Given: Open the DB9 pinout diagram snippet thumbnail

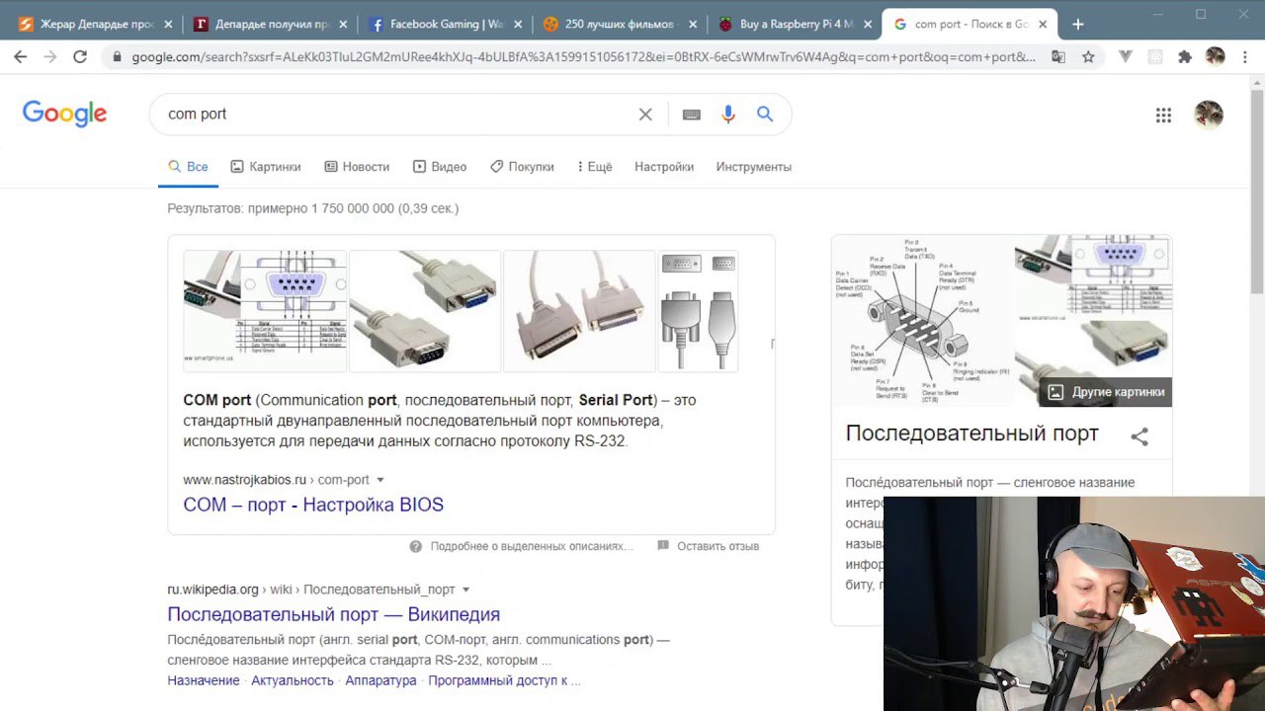Looking at the screenshot, I should (x=265, y=311).
